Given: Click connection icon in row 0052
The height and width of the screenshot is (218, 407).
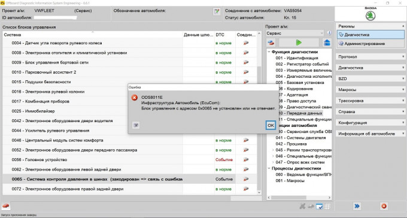Looking at the screenshot, I should pos(246,150).
